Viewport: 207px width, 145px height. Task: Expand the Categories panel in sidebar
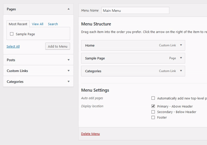(68, 82)
